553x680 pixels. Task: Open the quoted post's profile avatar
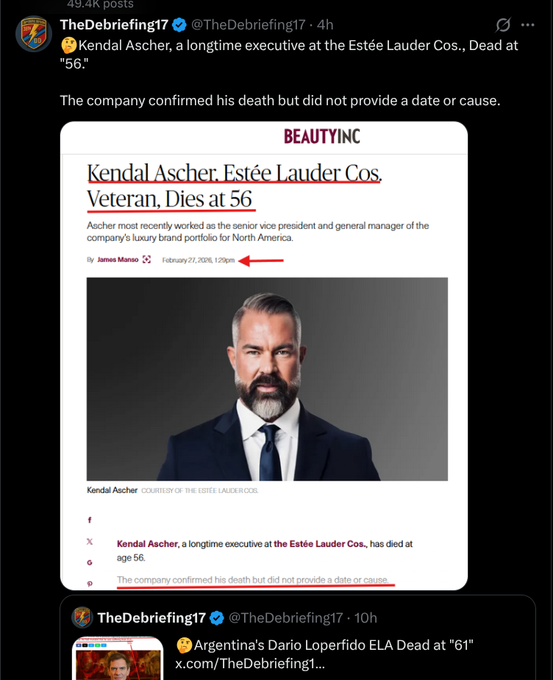coord(82,617)
